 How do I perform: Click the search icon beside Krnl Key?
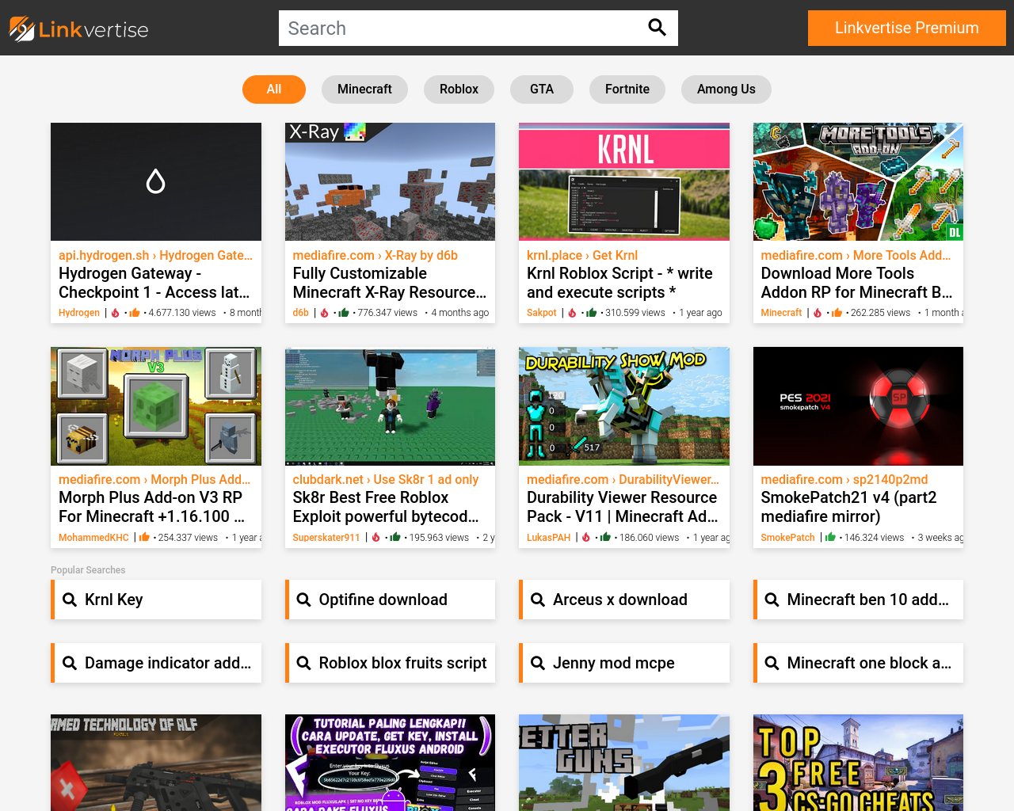point(70,600)
